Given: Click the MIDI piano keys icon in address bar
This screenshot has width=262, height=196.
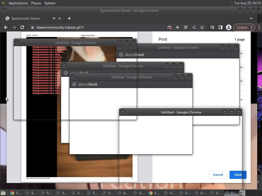Looking at the screenshot, I should click(186, 27).
